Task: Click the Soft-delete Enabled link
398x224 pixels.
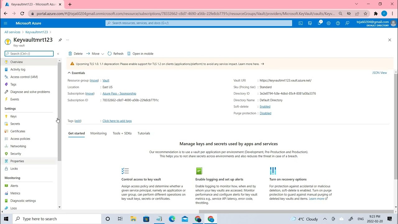Action: pyautogui.click(x=265, y=106)
